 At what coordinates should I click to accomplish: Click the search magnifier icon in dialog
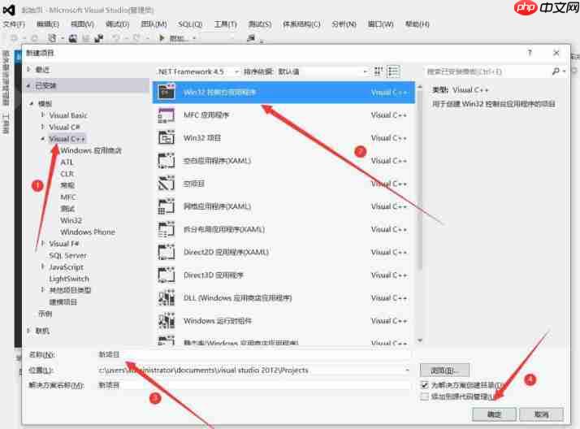pyautogui.click(x=556, y=71)
